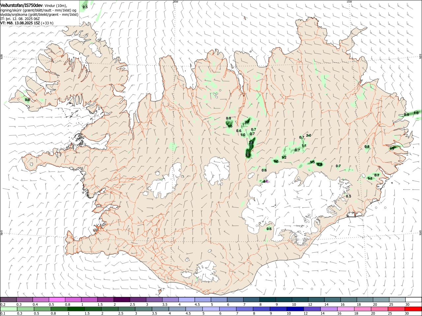Click the 0.5 value on southeast Vatnajökull
Screen dimensions: 422x316
(x=348, y=196)
